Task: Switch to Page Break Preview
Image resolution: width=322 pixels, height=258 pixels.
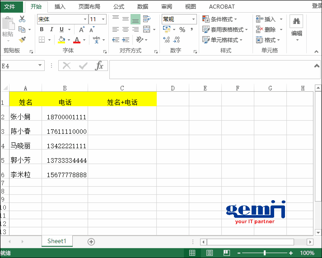Action: coord(227,253)
